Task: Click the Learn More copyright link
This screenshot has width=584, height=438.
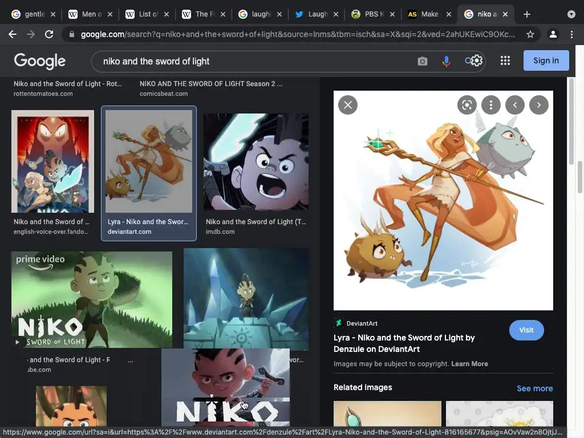Action: click(469, 363)
